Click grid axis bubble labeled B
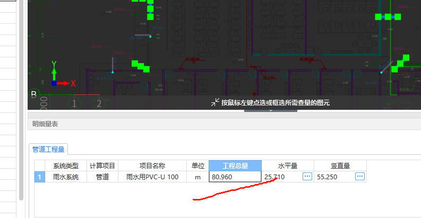421x218 pixels. [x=33, y=94]
